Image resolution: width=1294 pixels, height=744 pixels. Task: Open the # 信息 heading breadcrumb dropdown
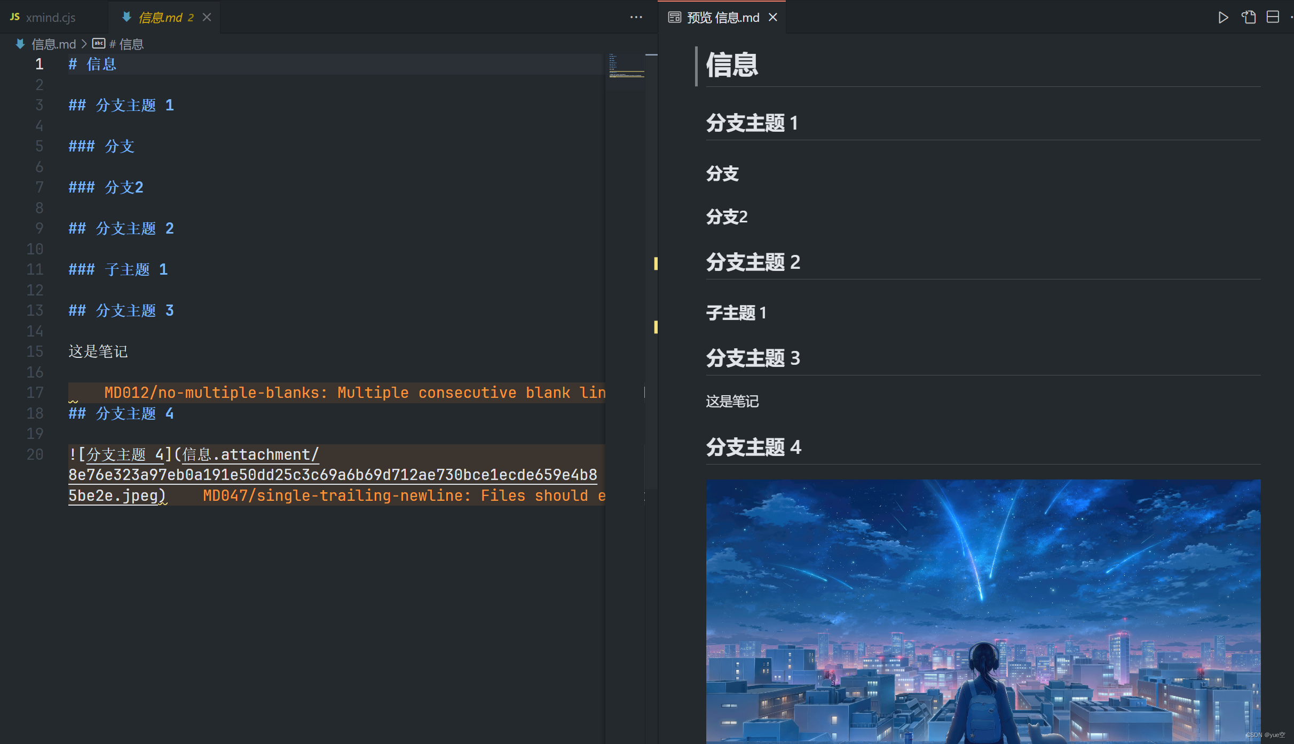[x=127, y=43]
